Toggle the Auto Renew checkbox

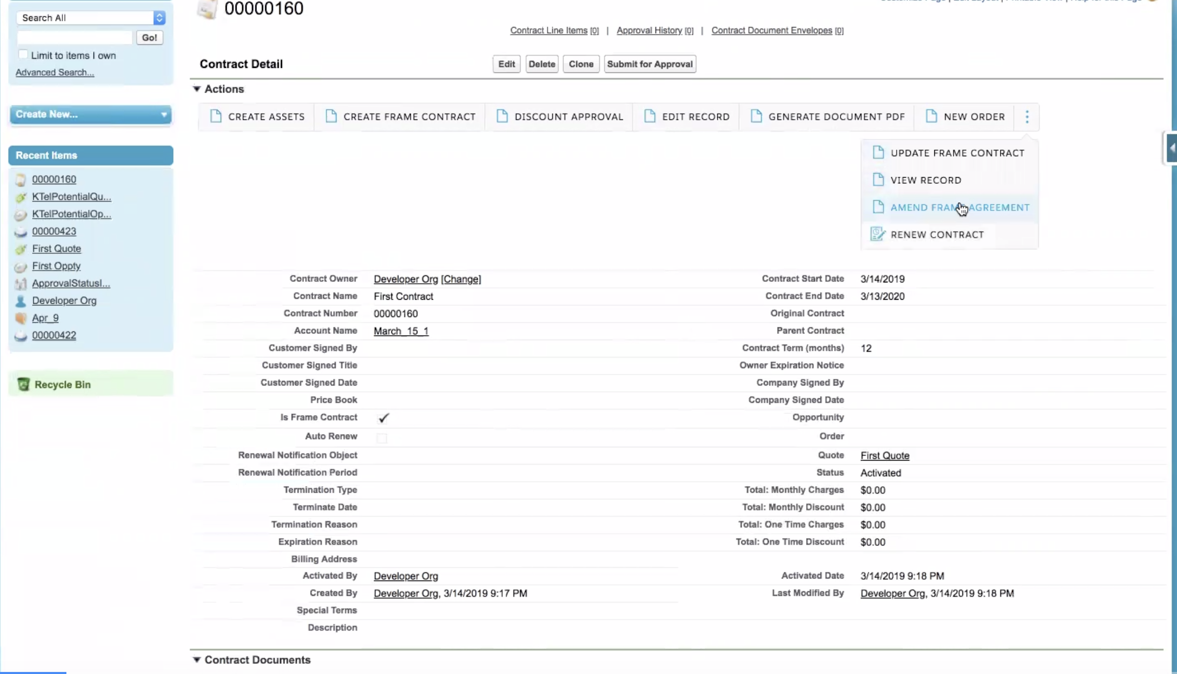(x=382, y=438)
